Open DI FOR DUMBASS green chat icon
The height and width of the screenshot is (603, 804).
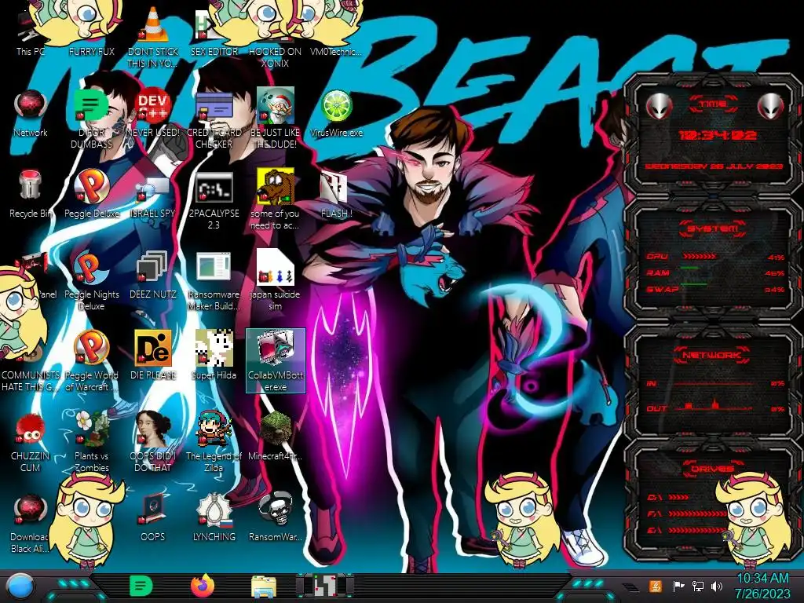coord(92,120)
